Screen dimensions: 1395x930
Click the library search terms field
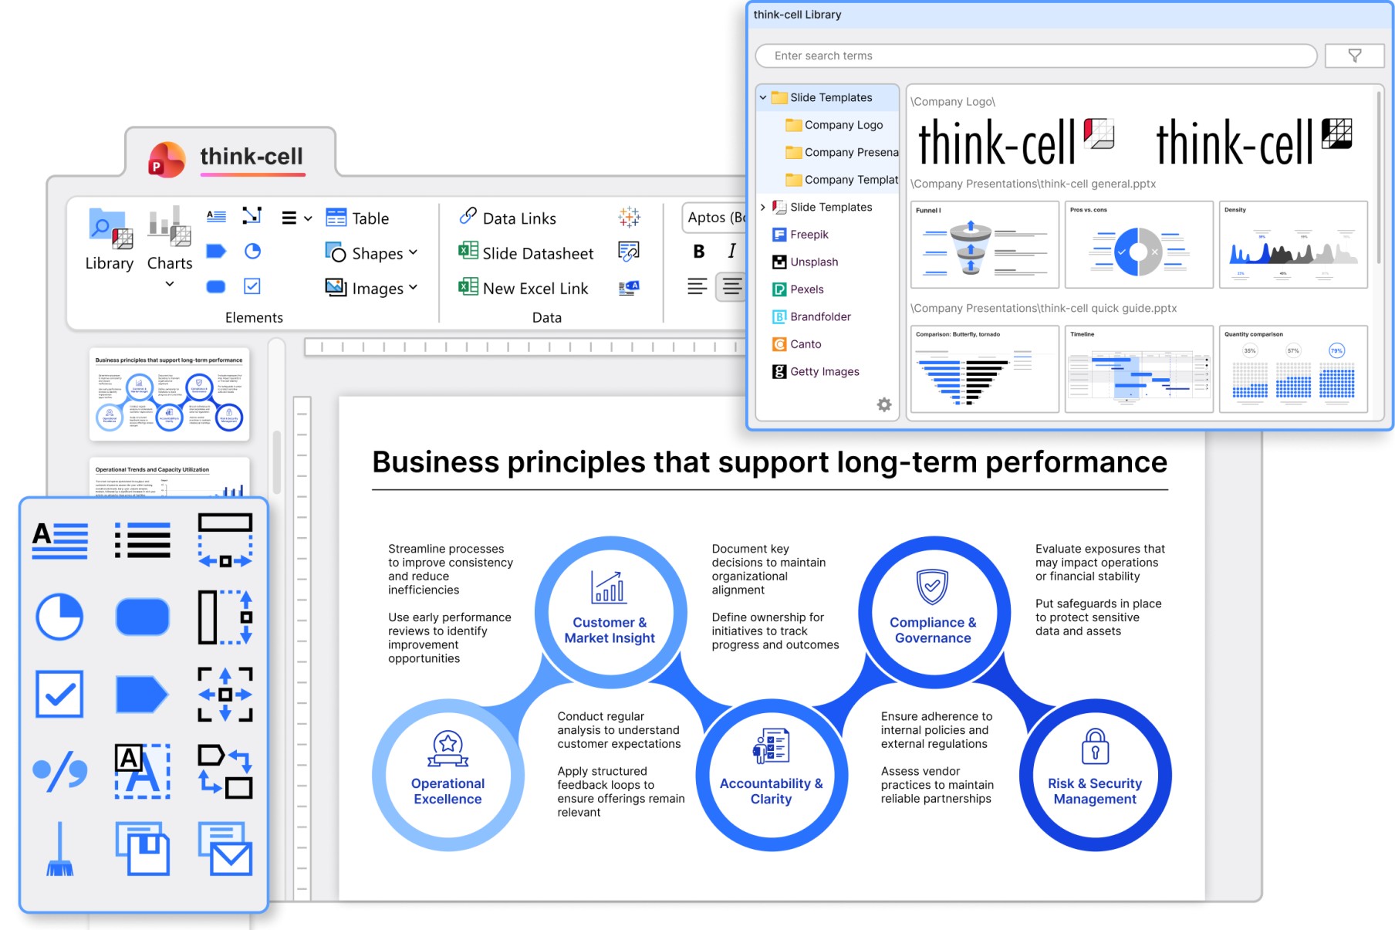click(1035, 56)
